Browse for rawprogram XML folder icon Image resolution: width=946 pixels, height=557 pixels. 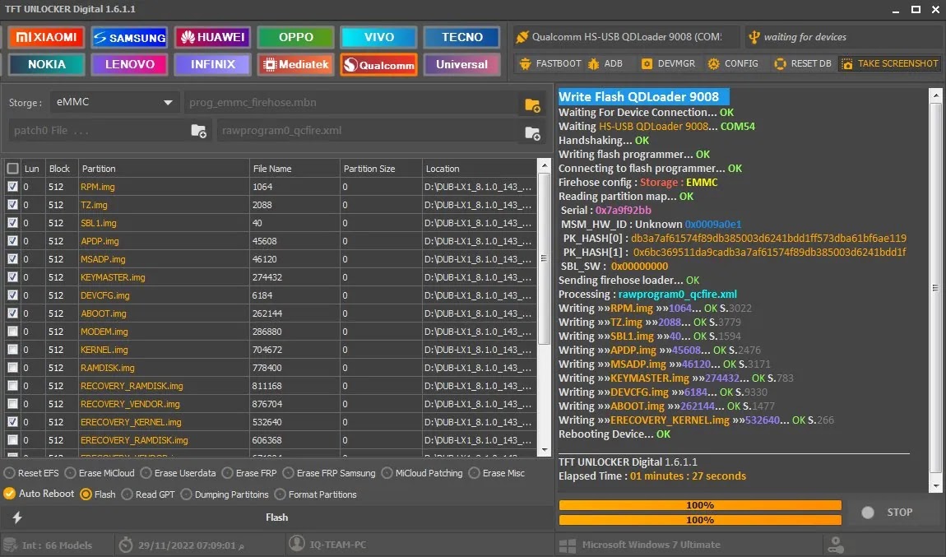point(532,132)
